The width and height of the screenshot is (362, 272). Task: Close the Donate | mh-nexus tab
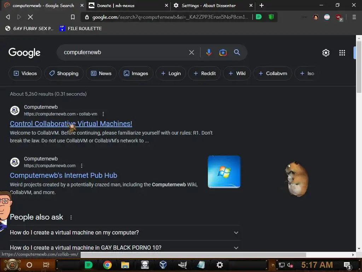click(167, 6)
